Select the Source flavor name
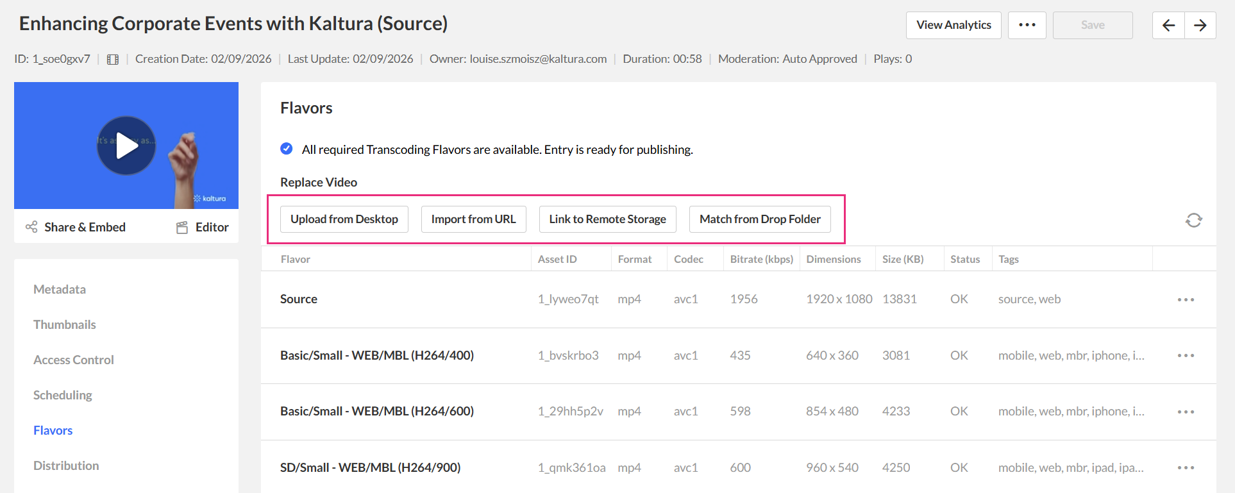 [x=299, y=299]
